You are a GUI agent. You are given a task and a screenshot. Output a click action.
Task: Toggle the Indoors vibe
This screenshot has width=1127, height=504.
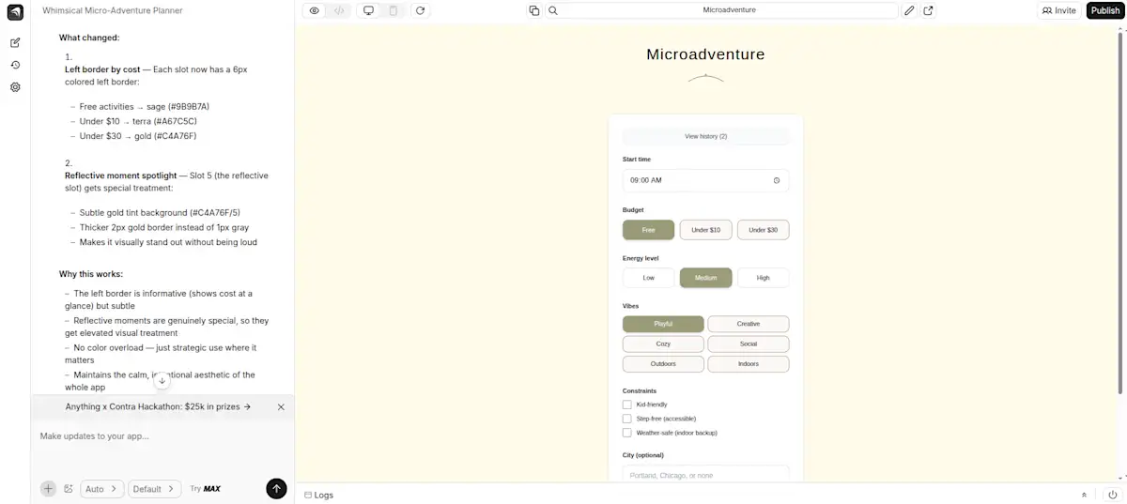point(749,364)
